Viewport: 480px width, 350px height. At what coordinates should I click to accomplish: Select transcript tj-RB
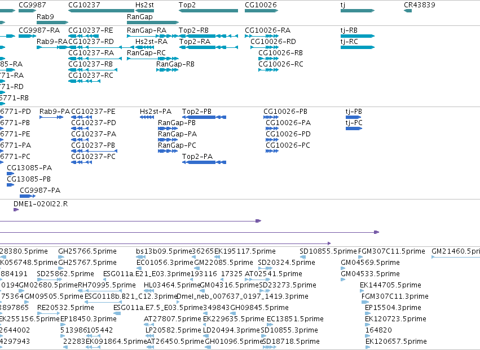pyautogui.click(x=349, y=30)
